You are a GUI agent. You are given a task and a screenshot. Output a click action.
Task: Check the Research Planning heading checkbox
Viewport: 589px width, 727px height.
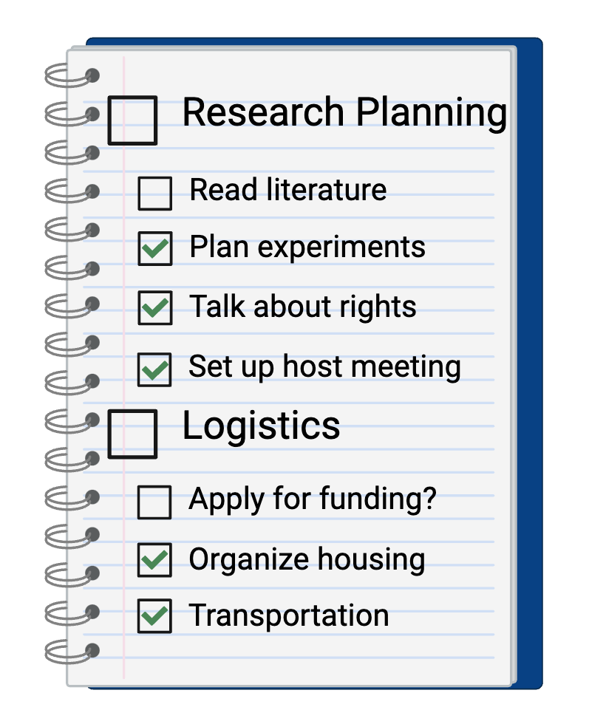point(132,120)
